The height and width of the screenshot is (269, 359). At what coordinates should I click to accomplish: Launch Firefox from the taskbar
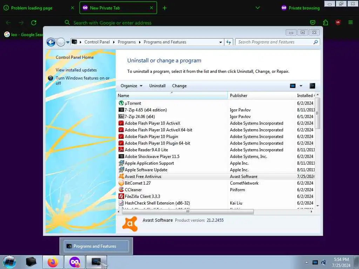pyautogui.click(x=53, y=262)
